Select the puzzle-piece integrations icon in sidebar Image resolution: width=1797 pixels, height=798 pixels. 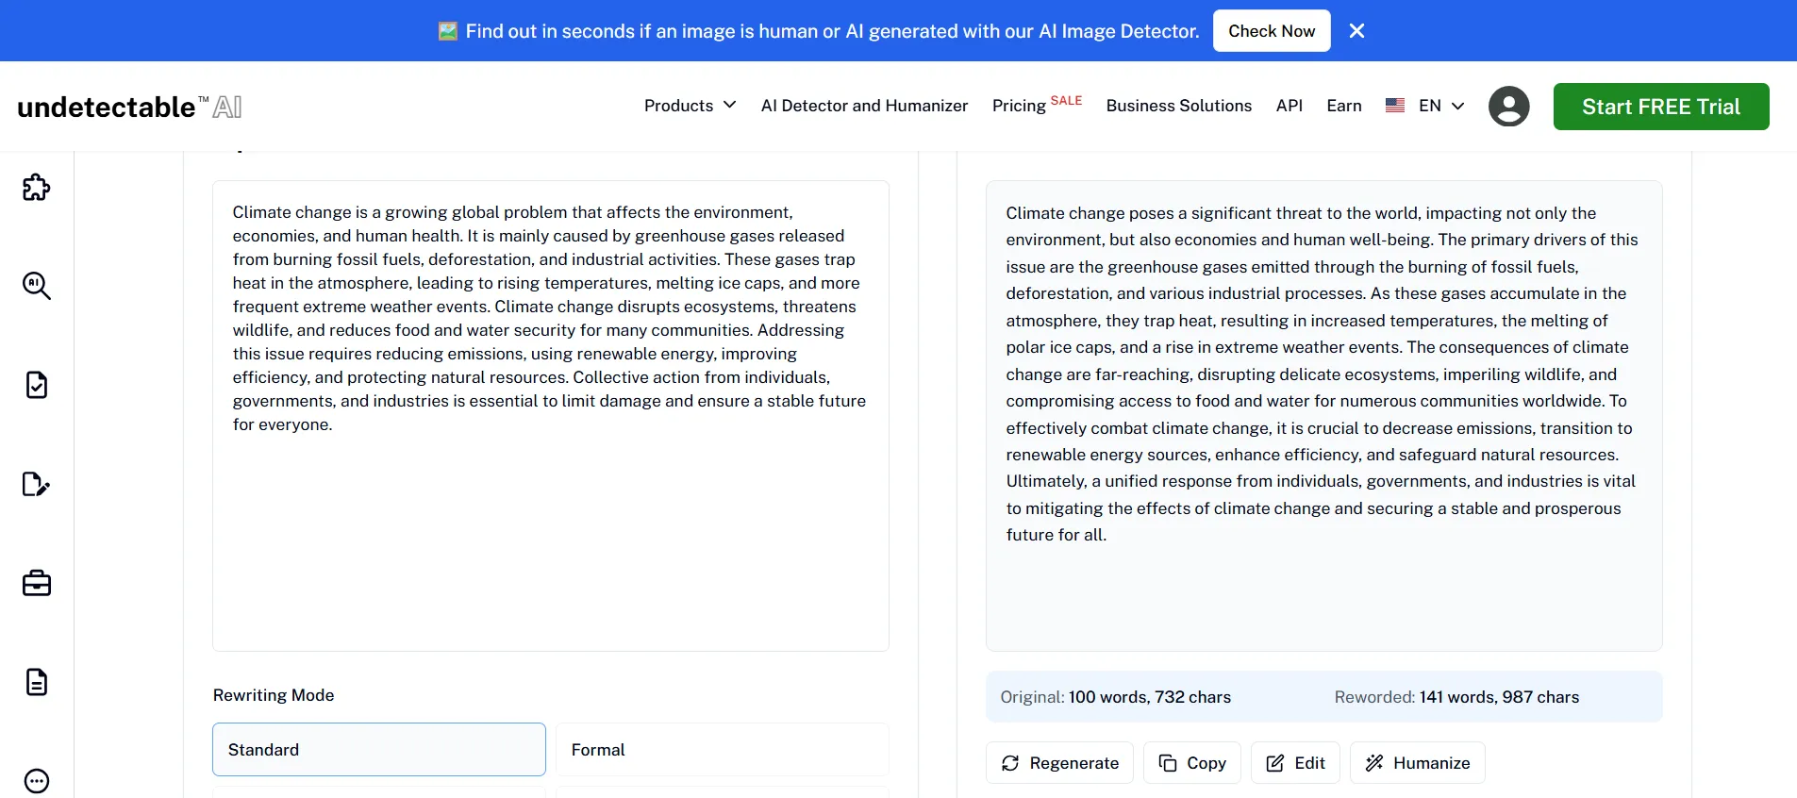pyautogui.click(x=36, y=187)
